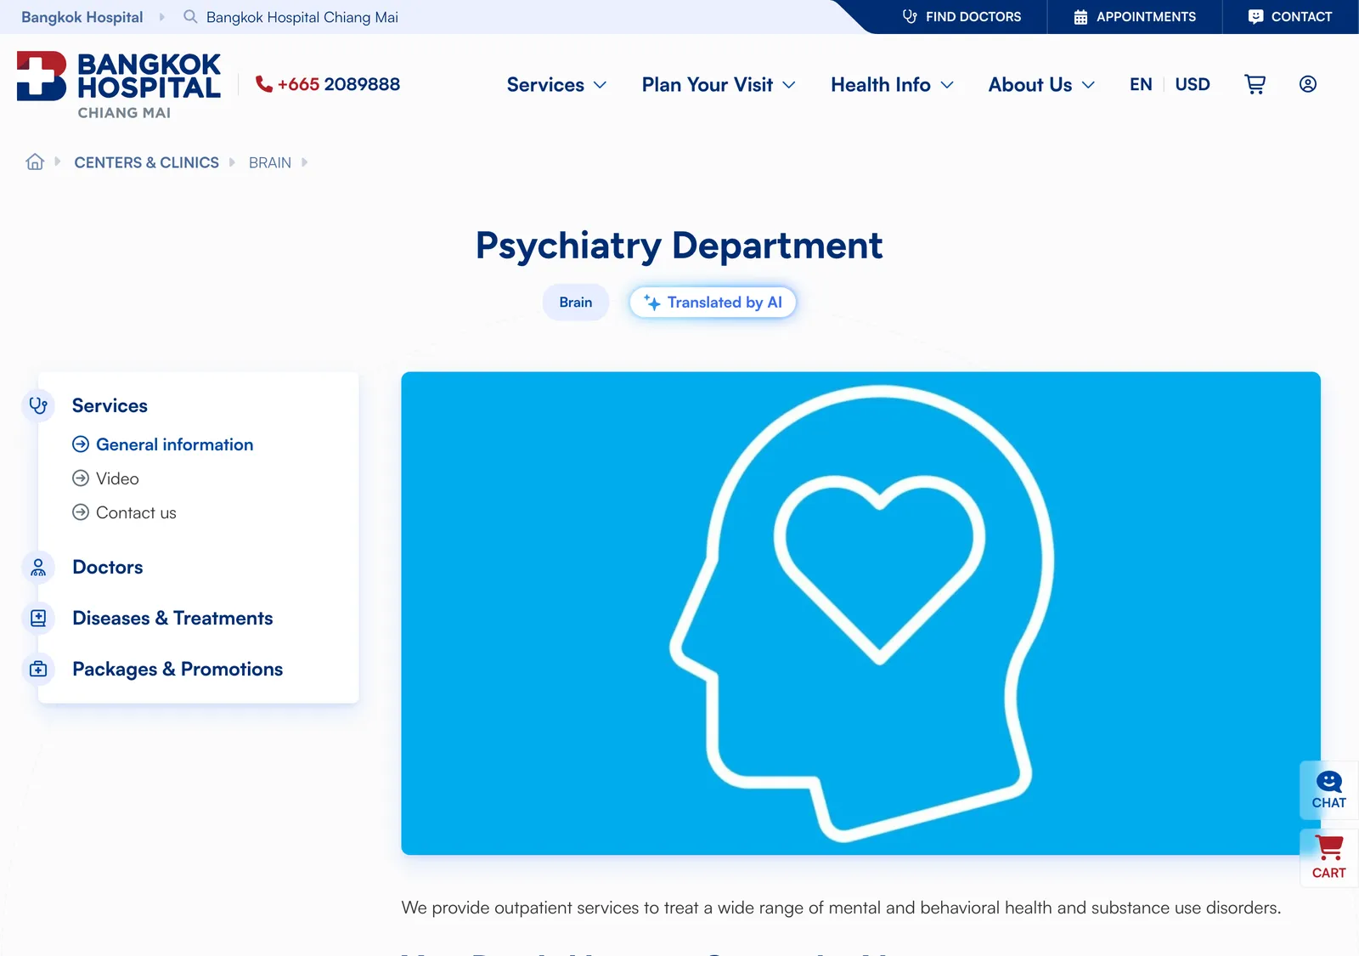
Task: Open the floating Chat widget
Action: [1328, 789]
